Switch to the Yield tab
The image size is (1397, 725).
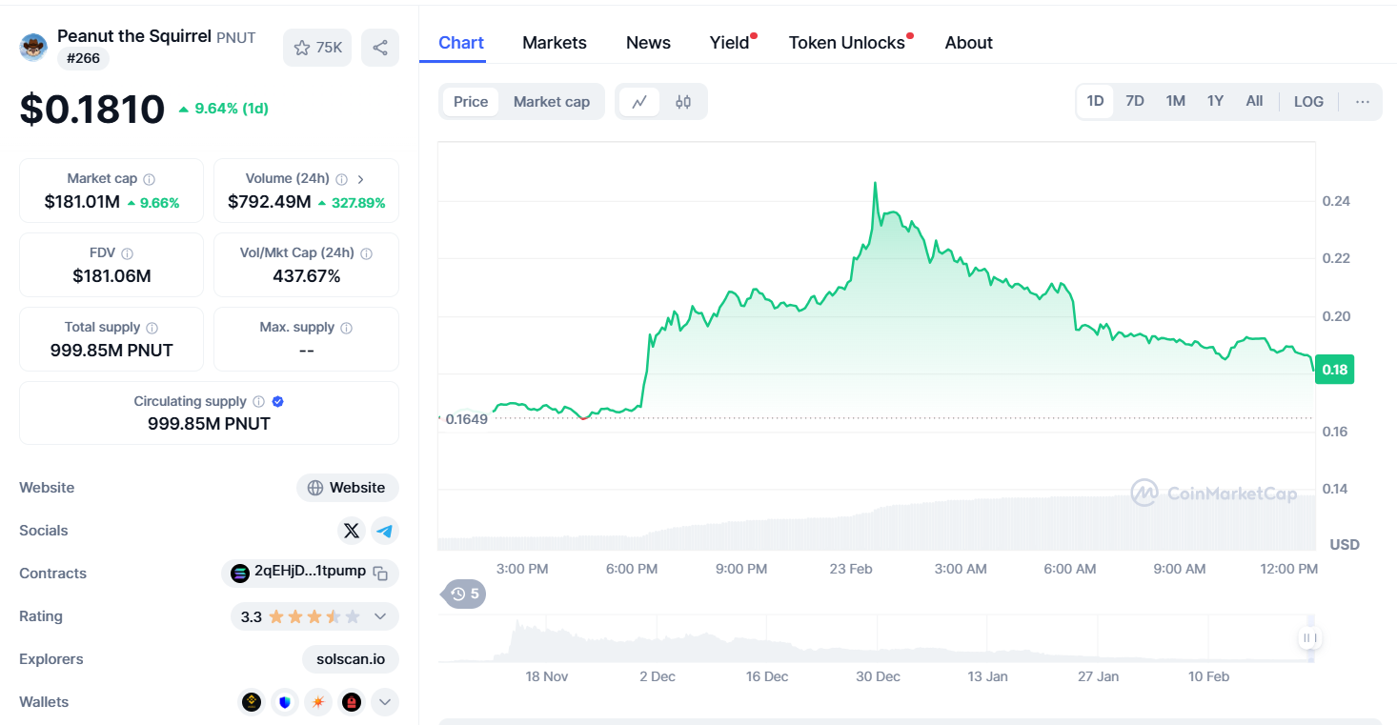(x=730, y=43)
